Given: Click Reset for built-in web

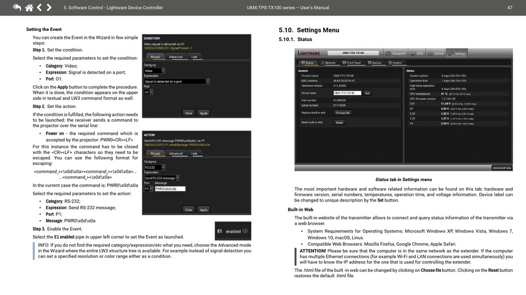Looking at the screenshot, I should tap(339, 122).
